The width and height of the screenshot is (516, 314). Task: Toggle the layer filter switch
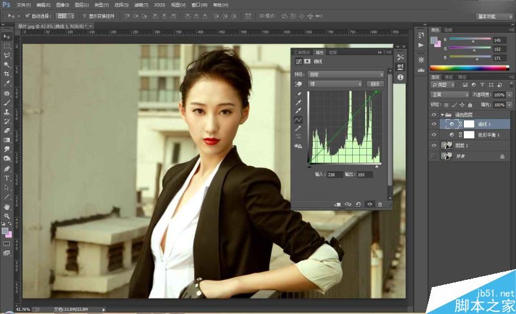click(511, 85)
